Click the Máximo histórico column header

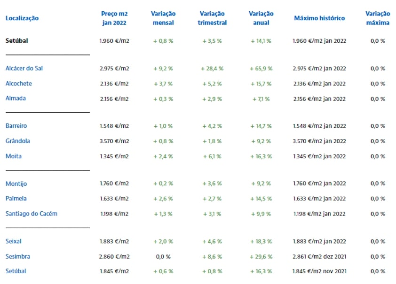319,18
